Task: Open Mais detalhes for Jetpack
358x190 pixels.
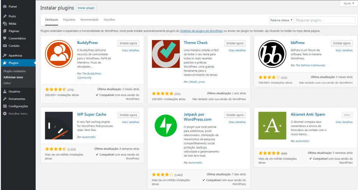Action: pos(237,122)
